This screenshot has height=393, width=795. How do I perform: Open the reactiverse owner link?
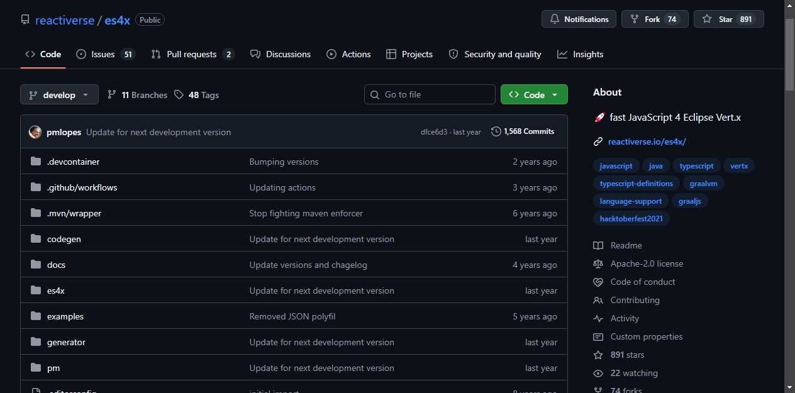[x=65, y=20]
